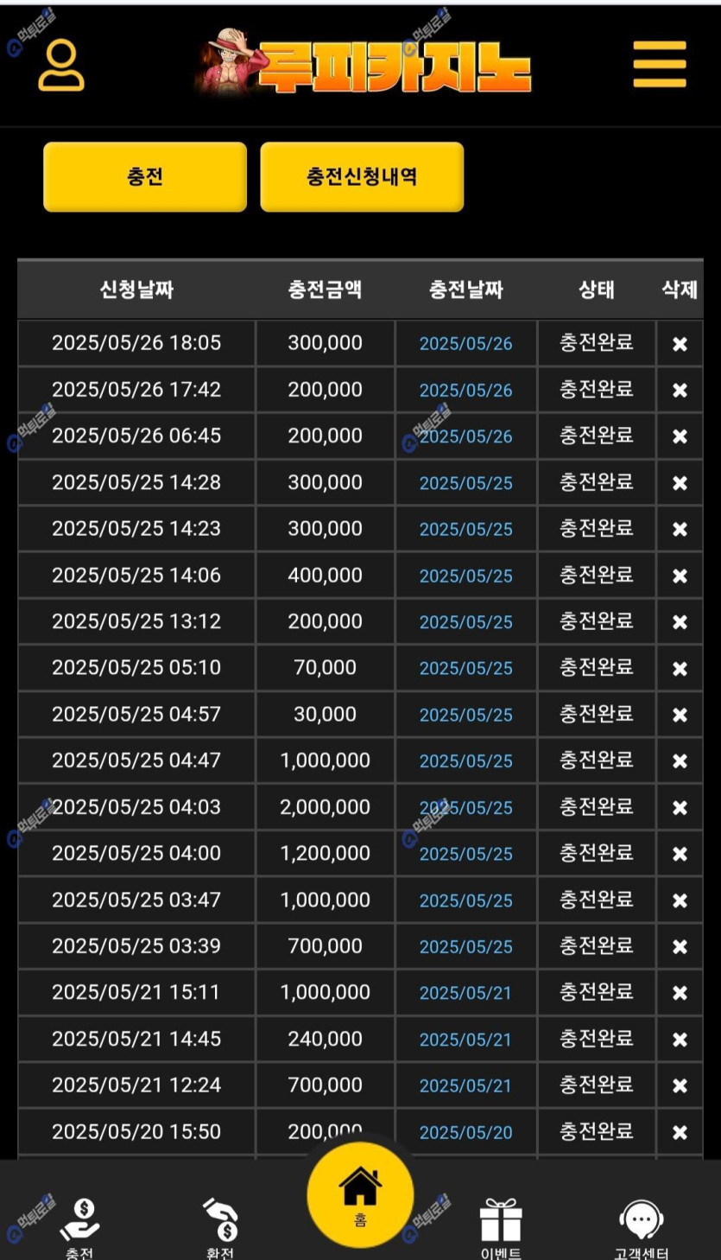Open the hamburger menu
Viewport: 721px width, 1260px height.
click(x=659, y=65)
